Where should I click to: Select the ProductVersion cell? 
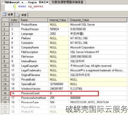34,29
